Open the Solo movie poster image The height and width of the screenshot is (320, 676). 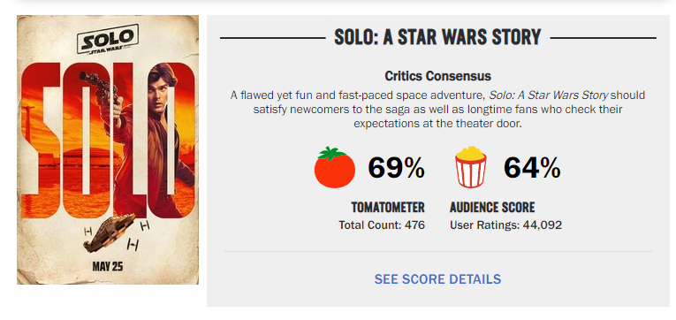108,149
